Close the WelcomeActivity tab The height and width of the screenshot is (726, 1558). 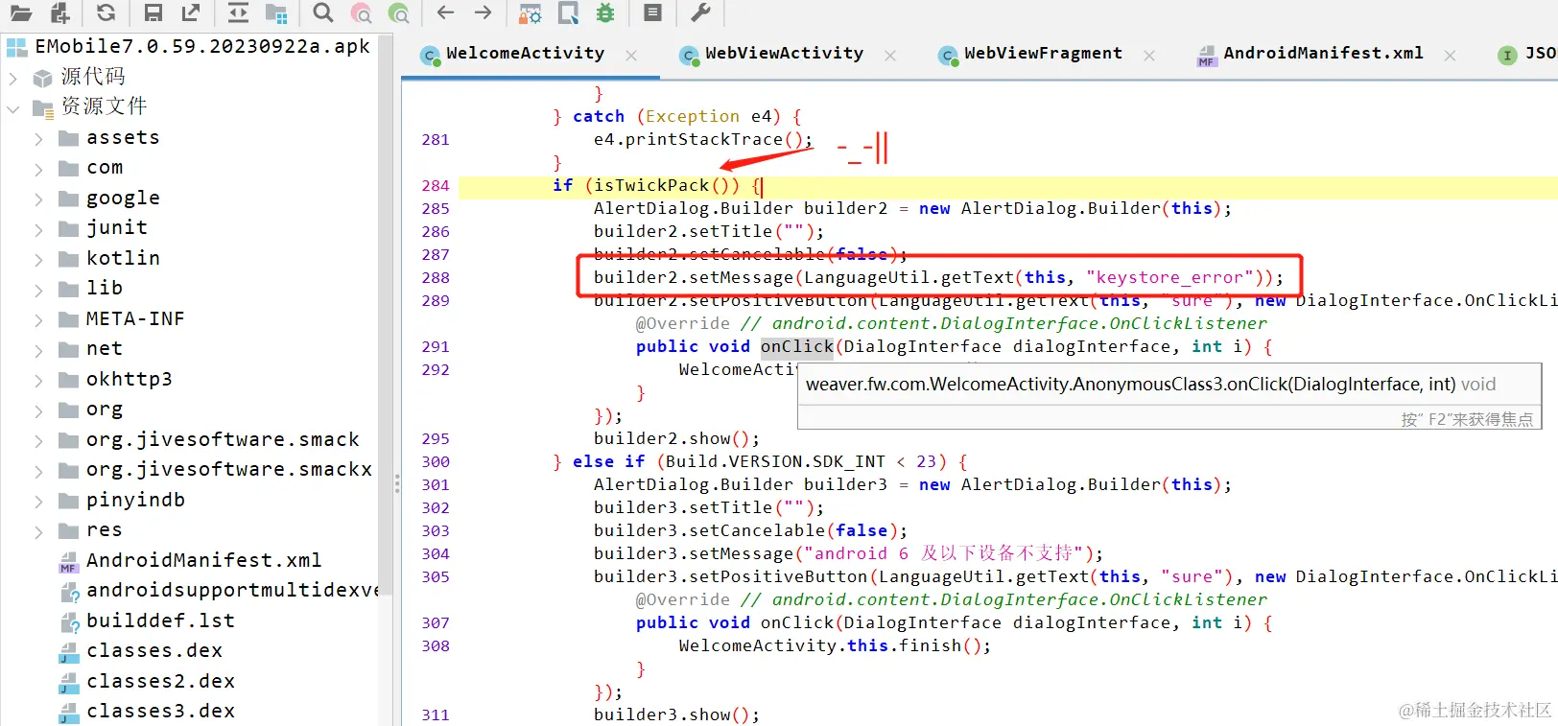click(631, 56)
